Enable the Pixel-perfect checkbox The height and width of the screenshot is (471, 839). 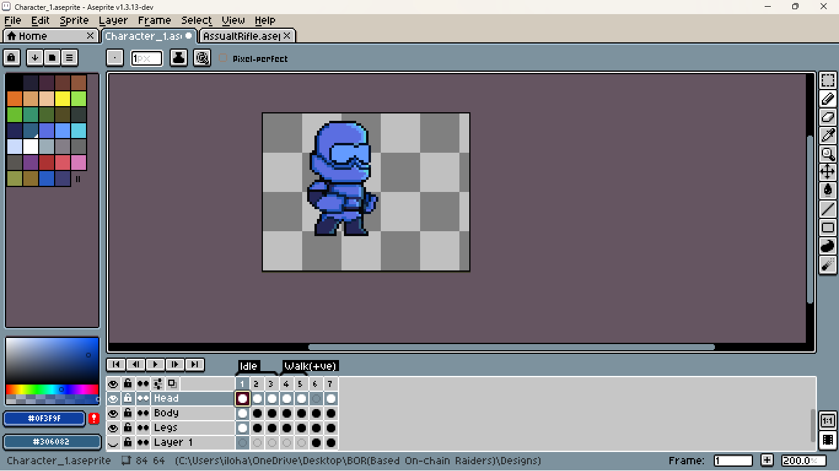(224, 58)
